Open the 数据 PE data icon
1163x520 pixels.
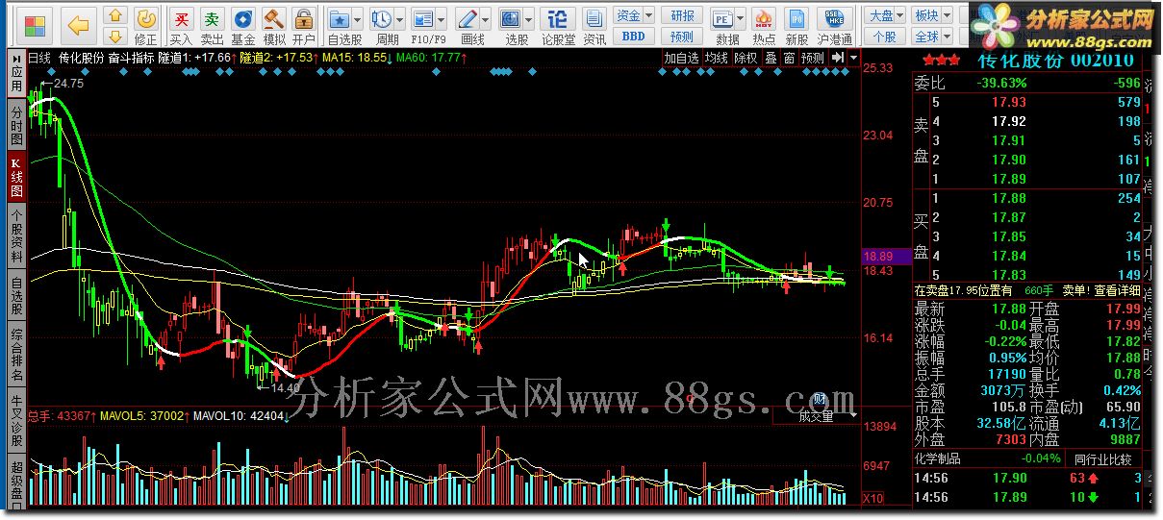coord(722,19)
